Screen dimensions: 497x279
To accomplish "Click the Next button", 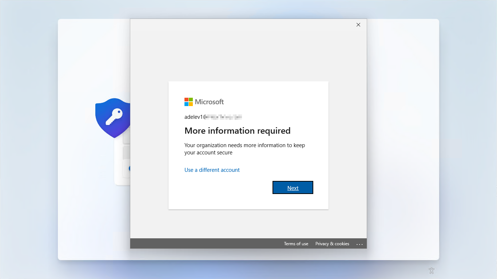I will pyautogui.click(x=293, y=187).
